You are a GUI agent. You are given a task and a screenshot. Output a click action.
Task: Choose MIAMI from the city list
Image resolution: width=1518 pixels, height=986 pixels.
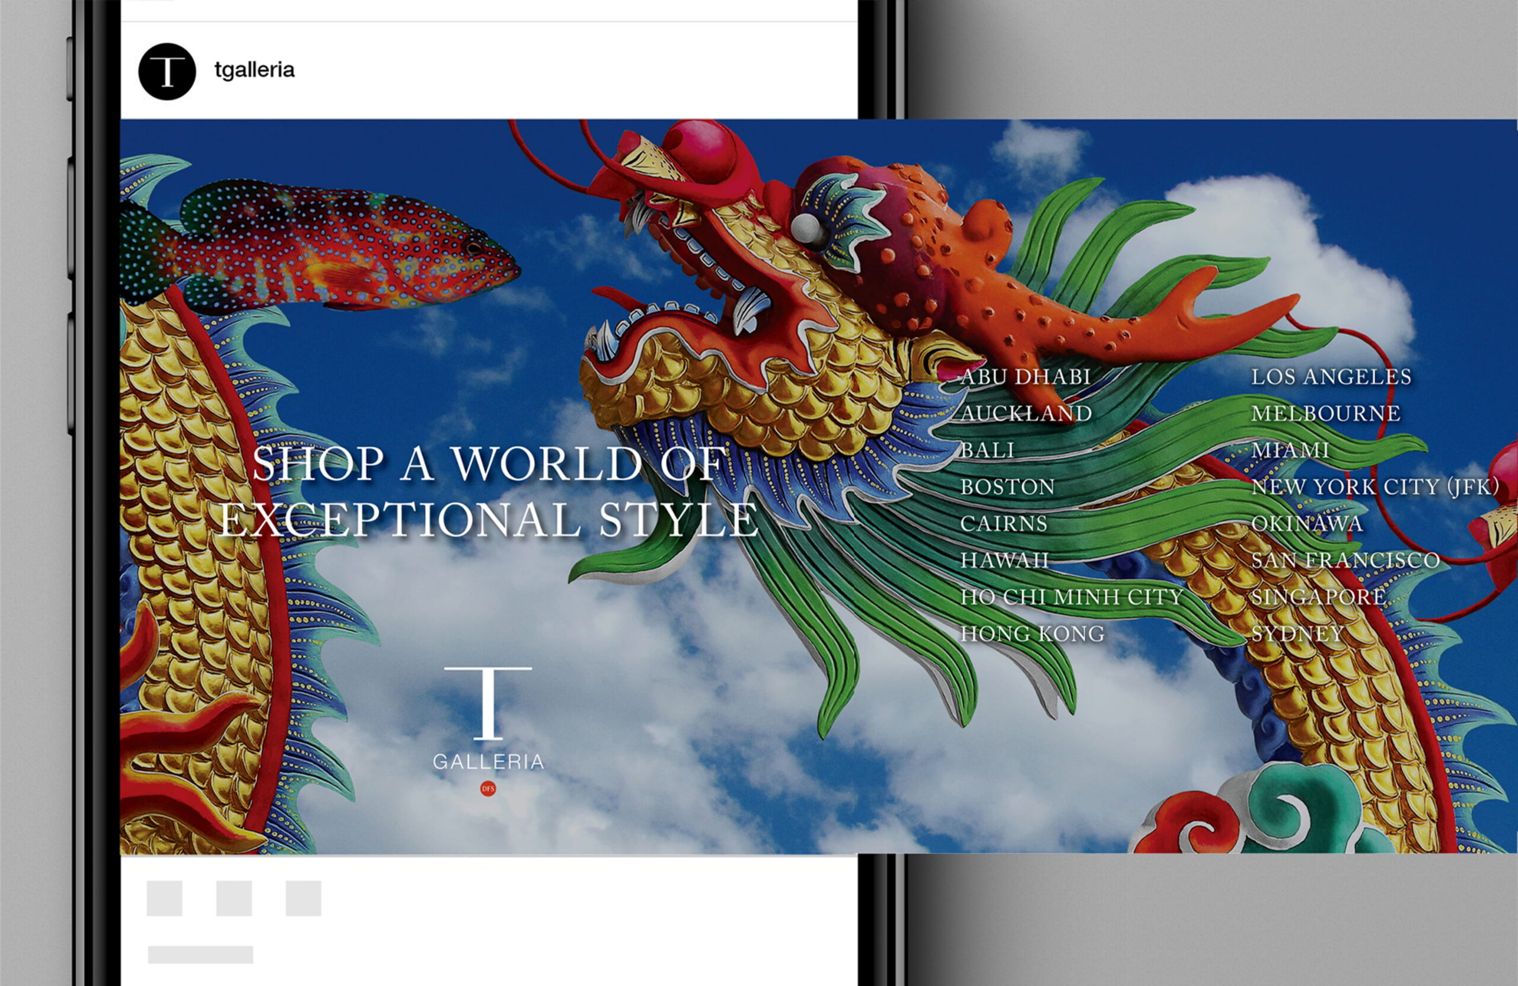pos(1290,450)
